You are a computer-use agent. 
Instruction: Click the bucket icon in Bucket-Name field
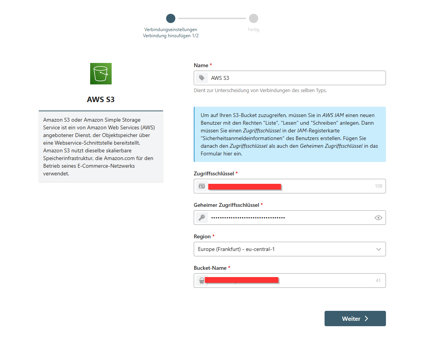point(201,281)
